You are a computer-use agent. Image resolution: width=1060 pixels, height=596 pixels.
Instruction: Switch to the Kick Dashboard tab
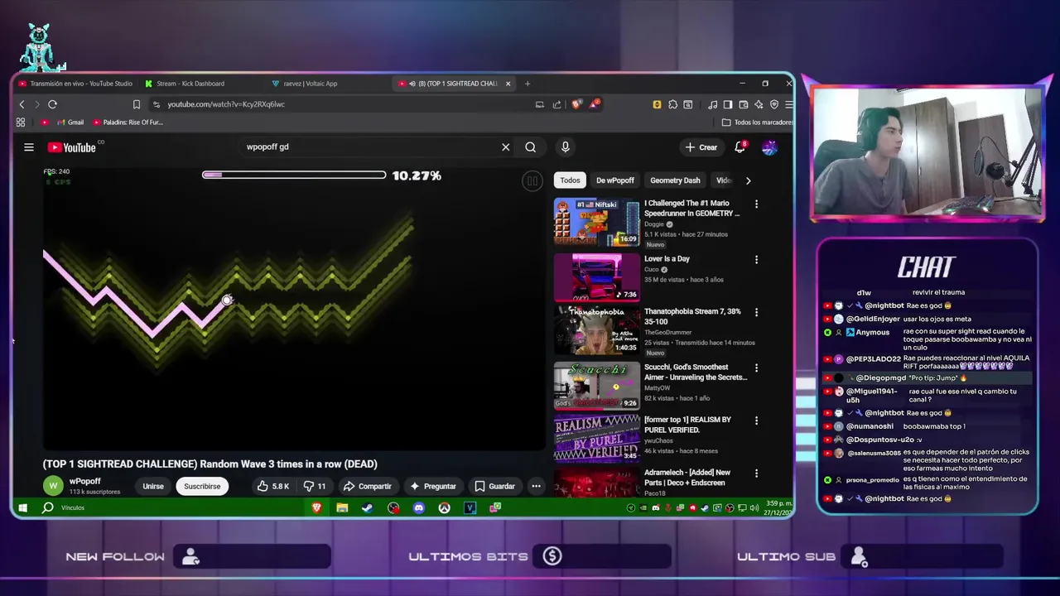[190, 84]
